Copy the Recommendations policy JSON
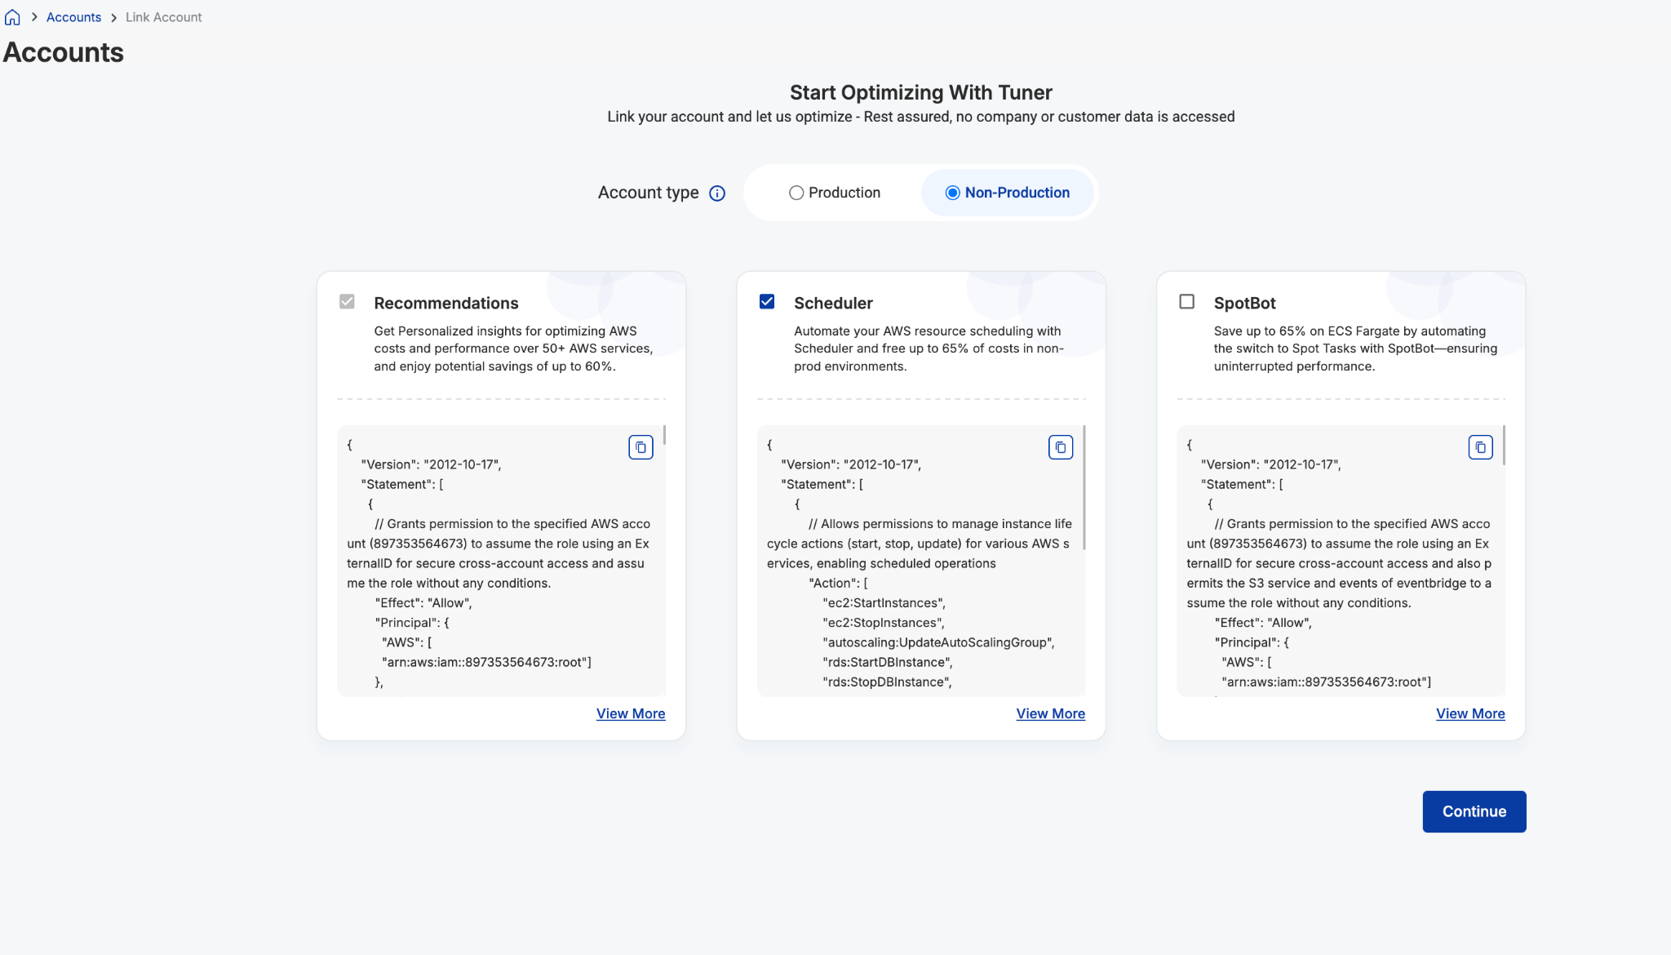Viewport: 1671px width, 955px height. [640, 447]
